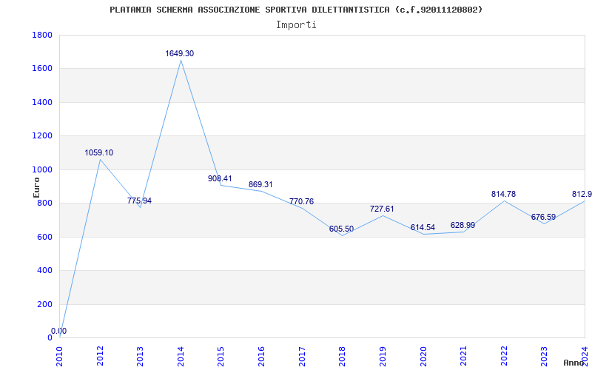Click the 800 y-axis tick label

tap(45, 203)
